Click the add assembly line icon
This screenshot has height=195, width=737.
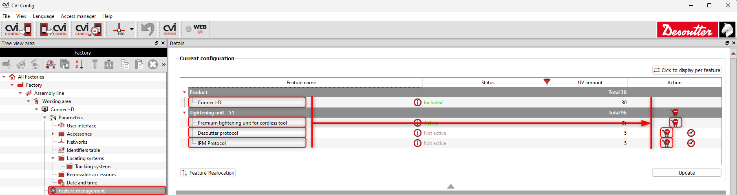(21, 64)
